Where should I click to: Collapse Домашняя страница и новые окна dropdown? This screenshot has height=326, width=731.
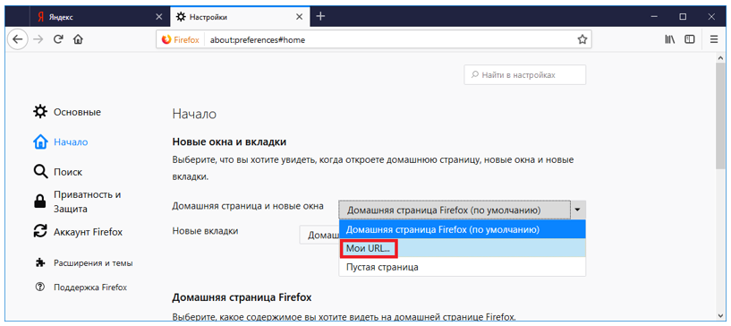point(462,210)
